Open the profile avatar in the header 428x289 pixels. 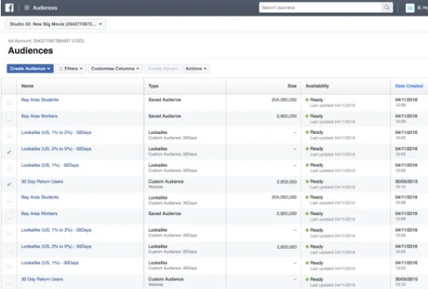coord(410,8)
